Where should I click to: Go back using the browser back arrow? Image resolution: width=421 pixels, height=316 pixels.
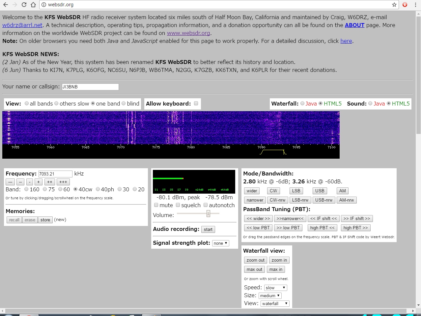tap(5, 5)
